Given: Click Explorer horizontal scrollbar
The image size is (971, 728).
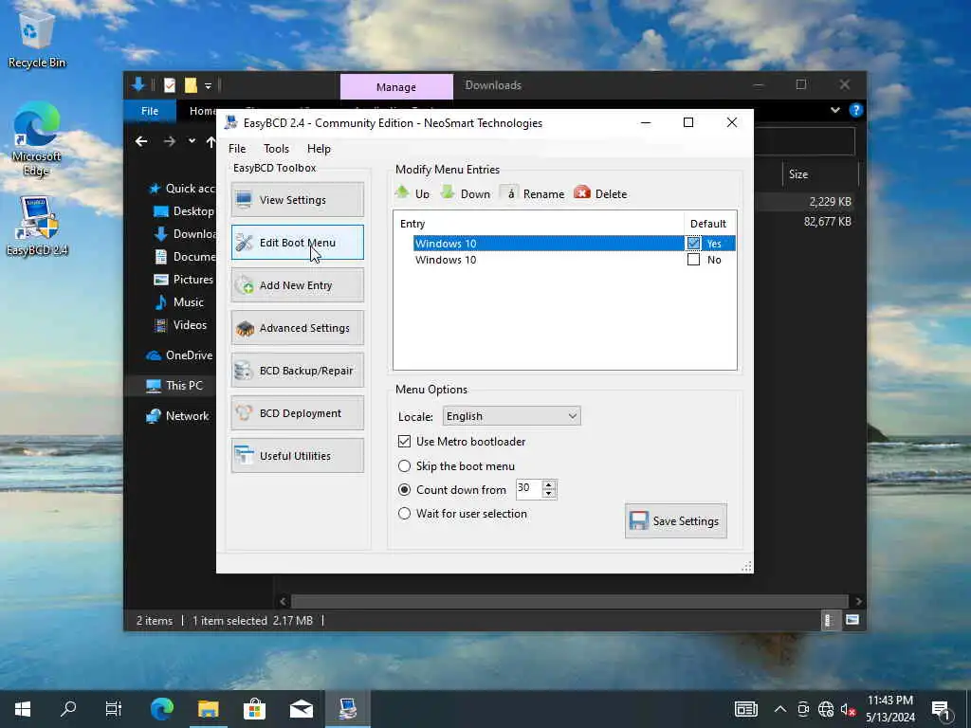Looking at the screenshot, I should [x=569, y=601].
